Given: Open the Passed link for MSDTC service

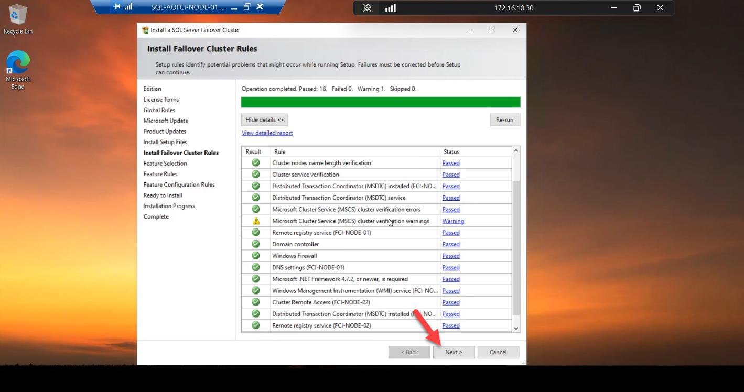Looking at the screenshot, I should point(451,198).
